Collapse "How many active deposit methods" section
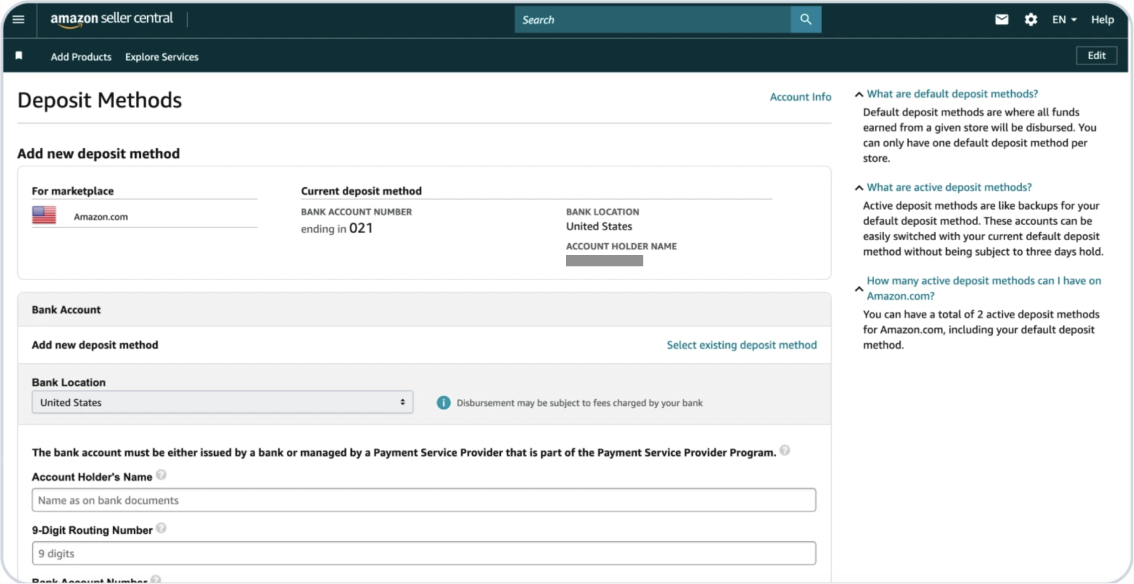Image resolution: width=1134 pixels, height=584 pixels. (859, 288)
